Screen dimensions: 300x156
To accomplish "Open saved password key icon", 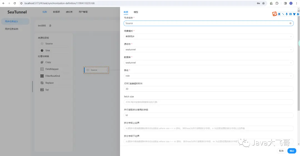I will point(258,3).
